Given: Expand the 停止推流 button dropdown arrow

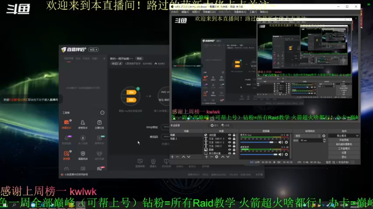Looking at the screenshot, I should [x=357, y=136].
